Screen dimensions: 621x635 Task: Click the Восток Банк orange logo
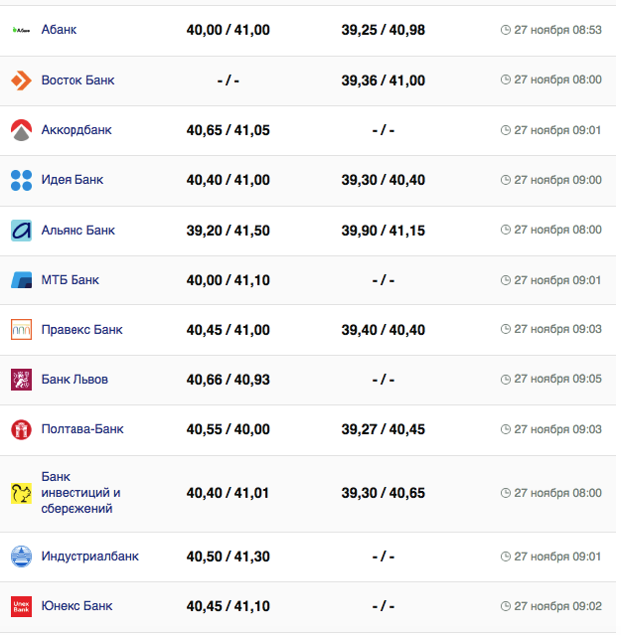click(21, 80)
